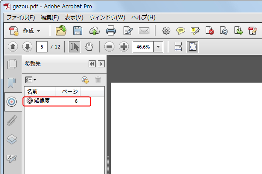This screenshot has height=174, width=262.
Task: Click the edit text and sign icon
Action: pyautogui.click(x=128, y=31)
